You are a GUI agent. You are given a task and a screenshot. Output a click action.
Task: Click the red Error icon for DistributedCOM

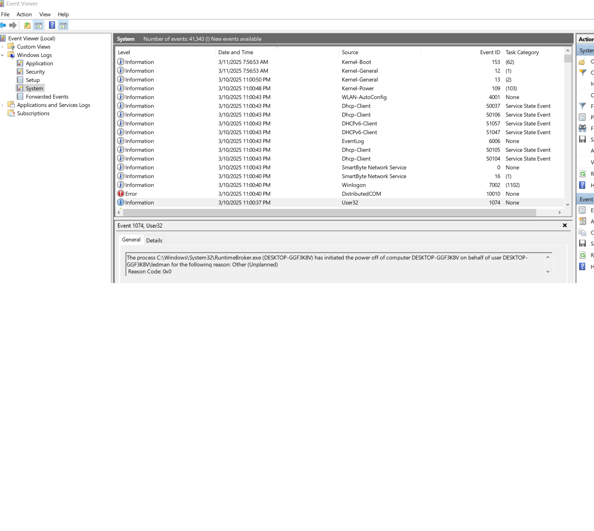121,194
